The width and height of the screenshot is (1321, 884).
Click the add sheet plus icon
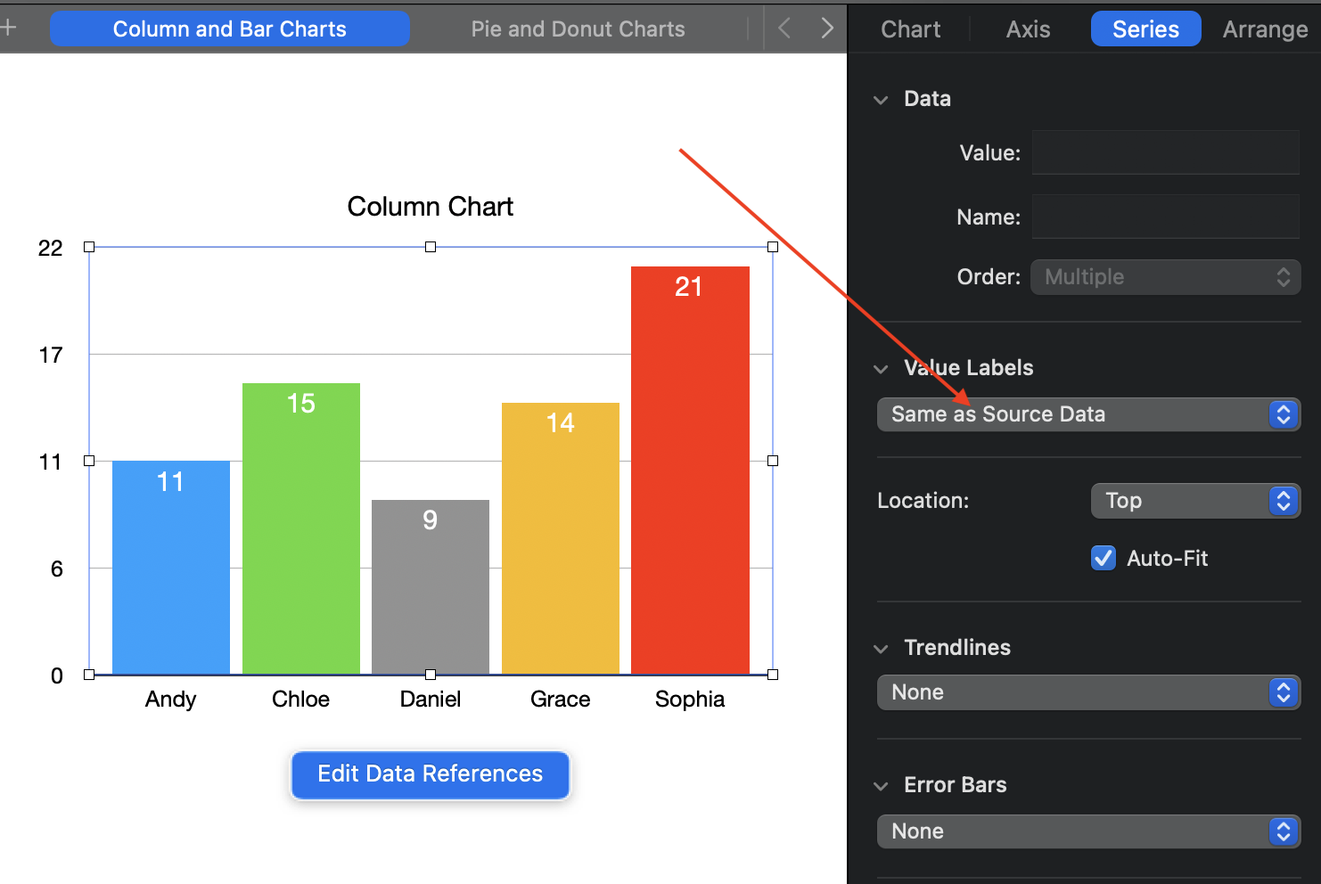(8, 28)
